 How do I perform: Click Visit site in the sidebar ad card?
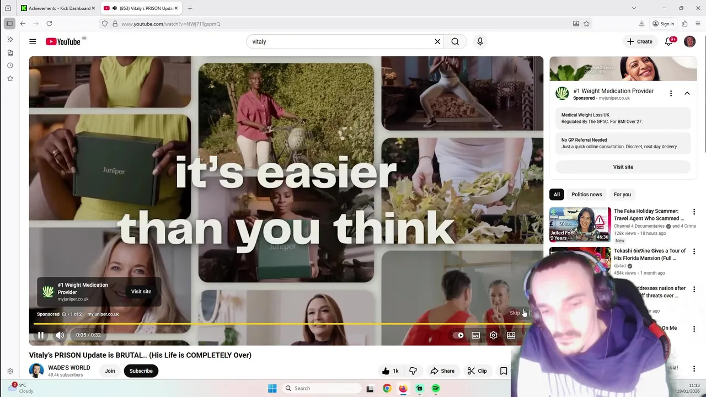(623, 167)
